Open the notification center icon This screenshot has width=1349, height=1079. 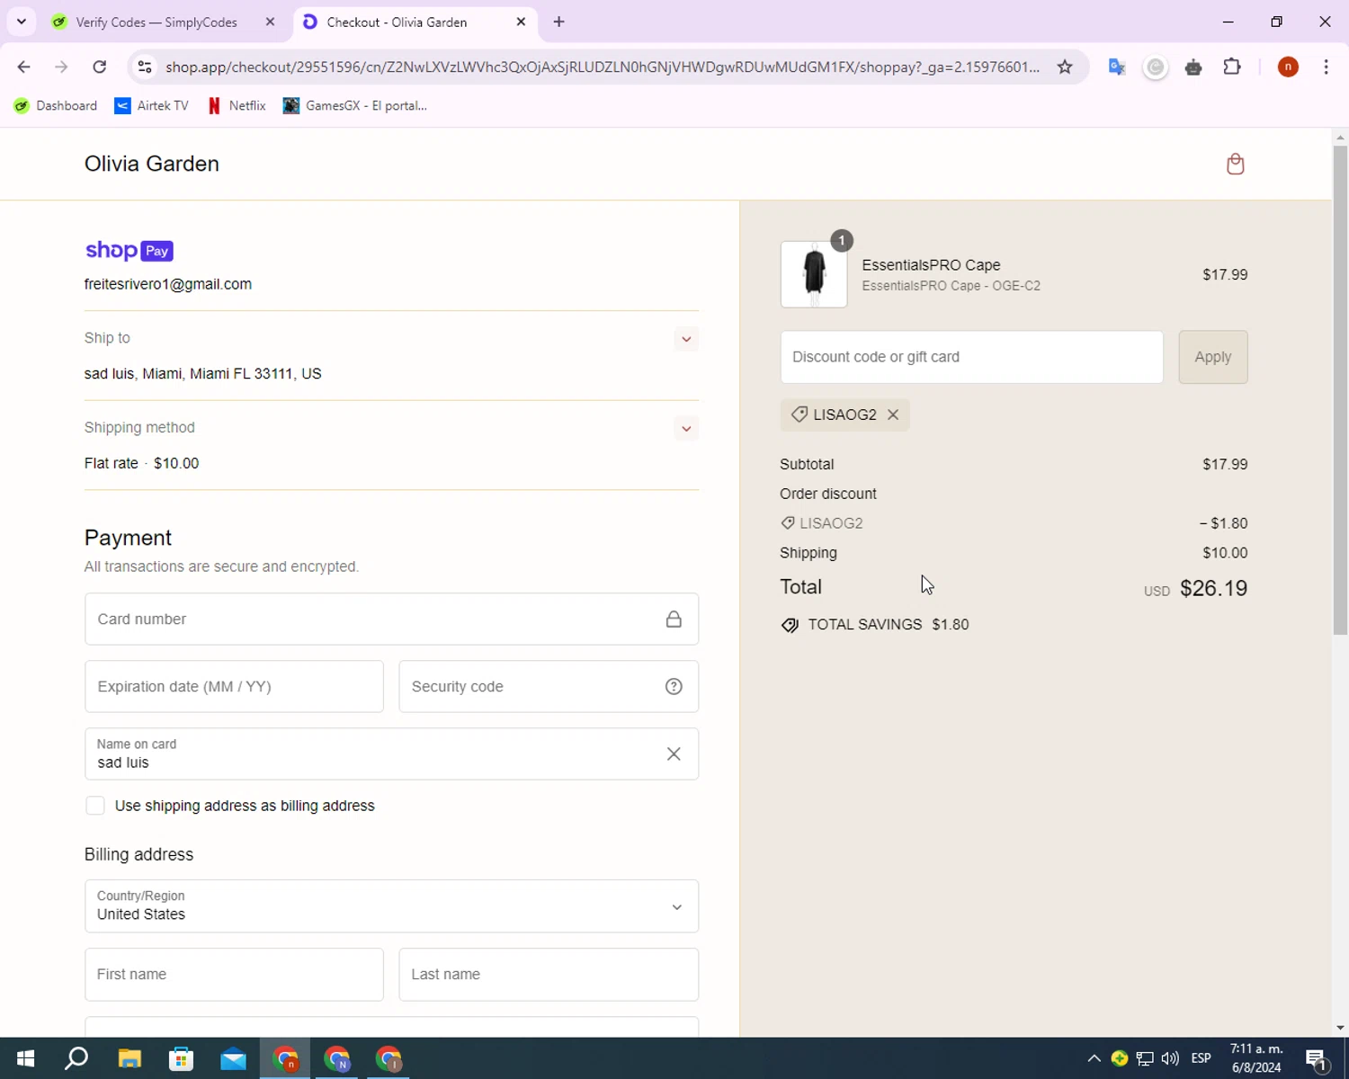click(1318, 1059)
